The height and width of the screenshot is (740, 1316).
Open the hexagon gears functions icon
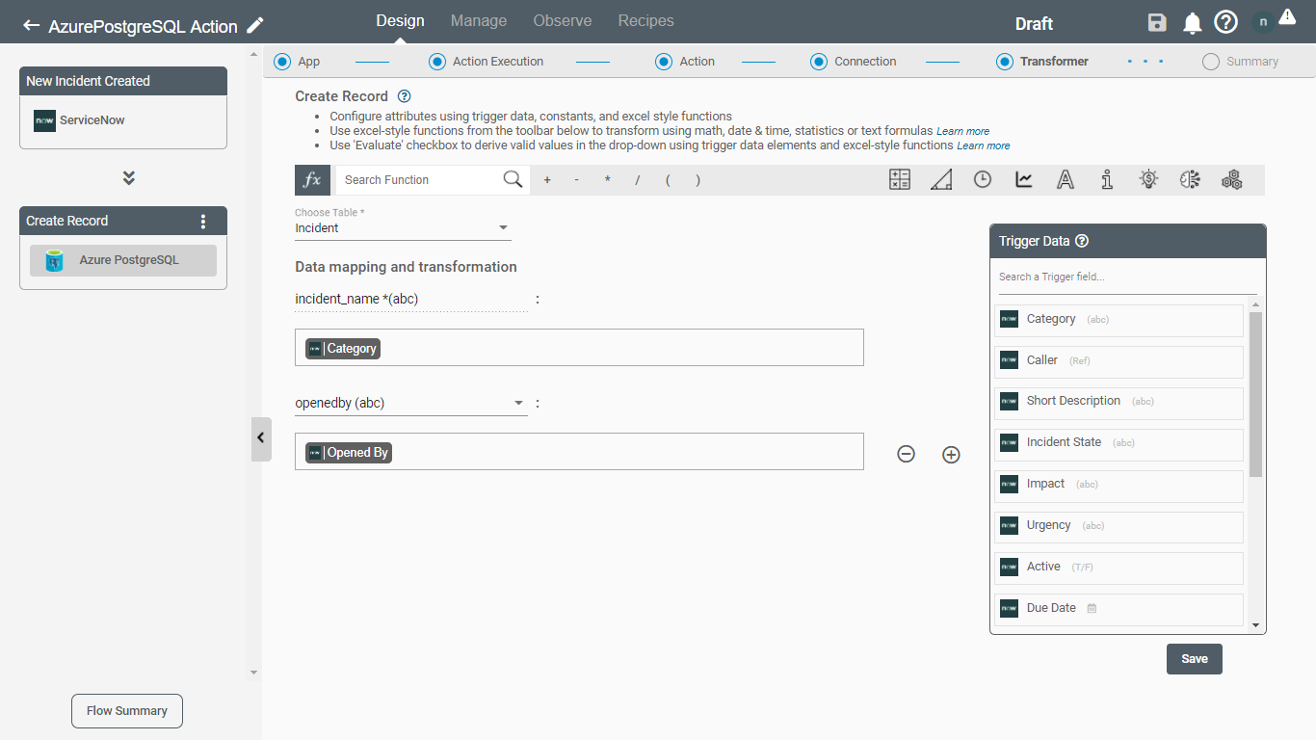(1231, 179)
